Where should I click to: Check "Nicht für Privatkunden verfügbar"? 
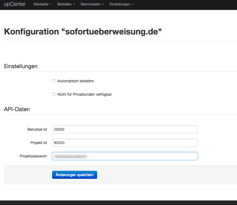tap(53, 94)
